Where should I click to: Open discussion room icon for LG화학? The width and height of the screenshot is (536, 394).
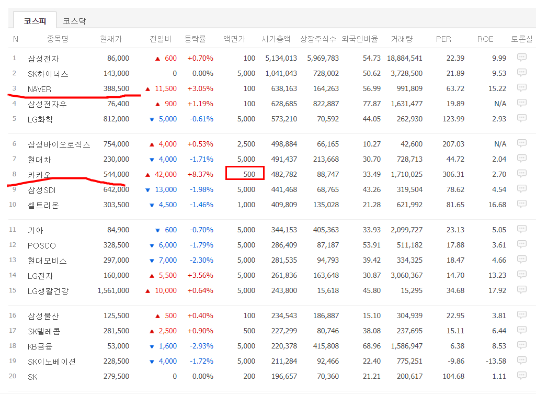click(522, 118)
